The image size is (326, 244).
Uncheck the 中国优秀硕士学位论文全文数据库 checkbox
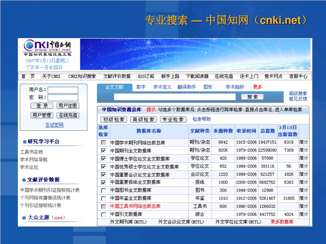click(x=103, y=166)
